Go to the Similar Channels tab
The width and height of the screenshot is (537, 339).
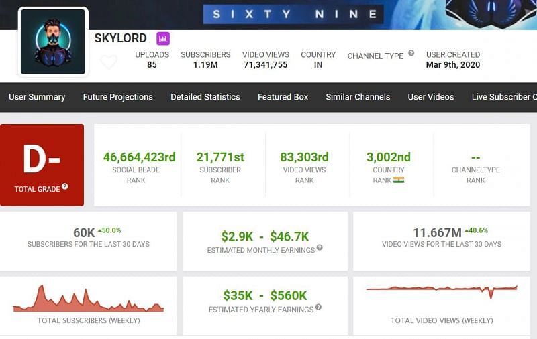(358, 97)
